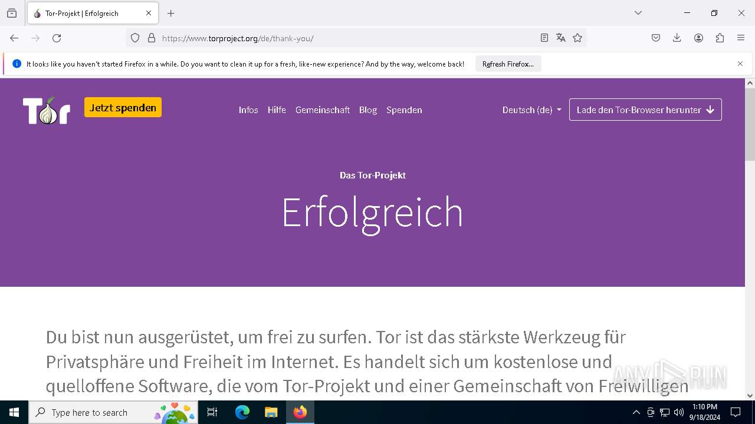
Task: Open the Hilfe menu item
Action: [x=277, y=110]
